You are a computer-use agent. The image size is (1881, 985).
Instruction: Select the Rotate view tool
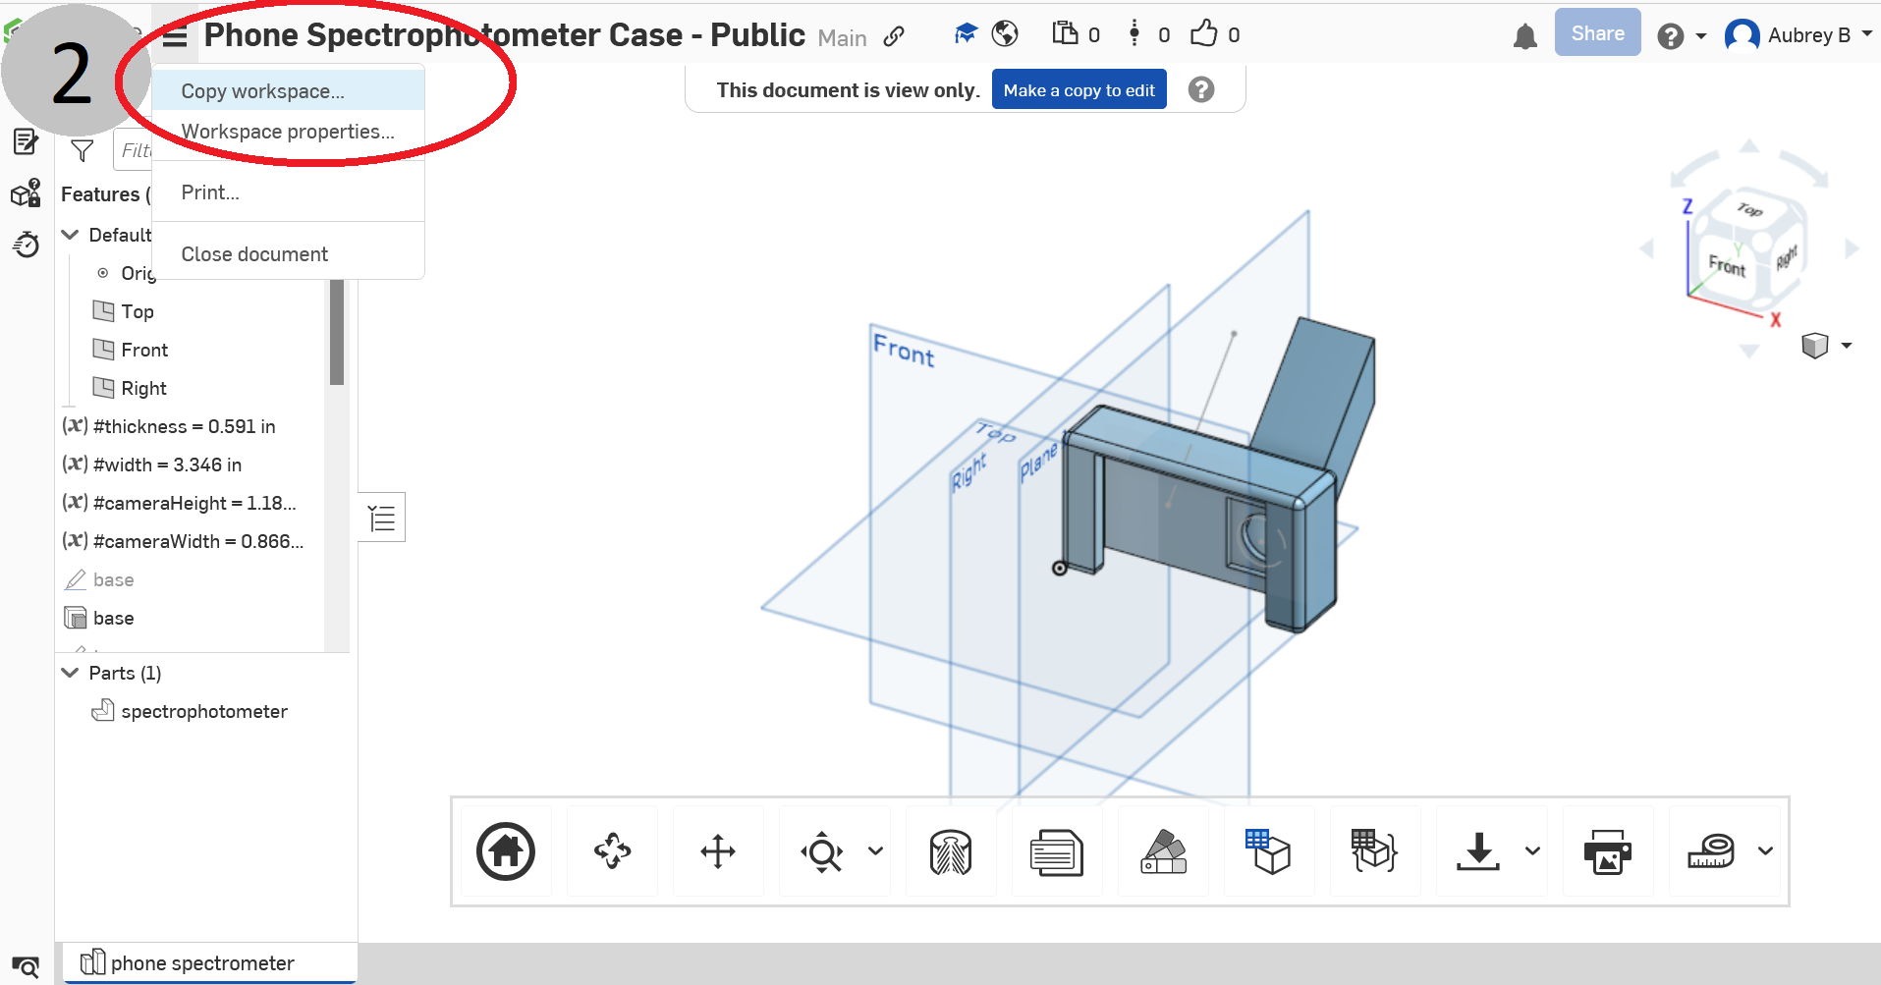pos(612,851)
